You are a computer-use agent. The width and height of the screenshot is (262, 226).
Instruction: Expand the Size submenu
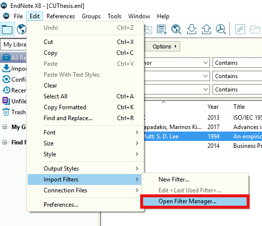[x=85, y=143]
